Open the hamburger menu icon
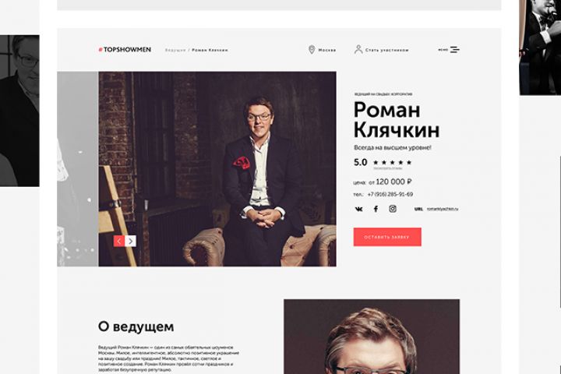Image resolution: width=561 pixels, height=374 pixels. (455, 50)
